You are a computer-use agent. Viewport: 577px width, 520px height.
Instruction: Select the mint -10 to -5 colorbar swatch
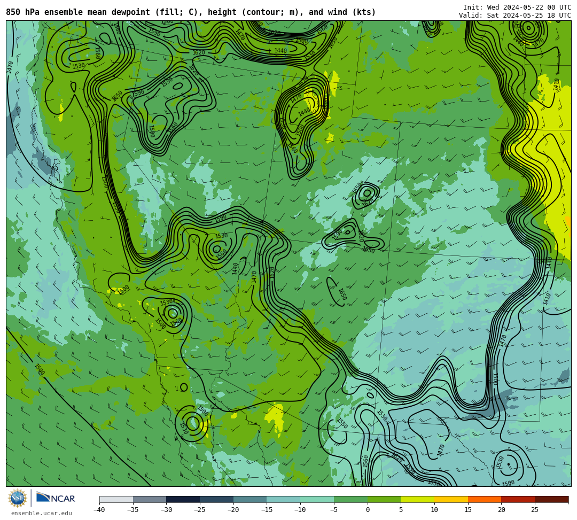pyautogui.click(x=317, y=499)
